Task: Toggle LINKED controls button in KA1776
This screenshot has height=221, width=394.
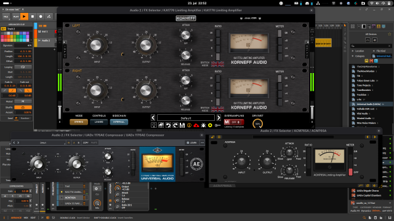Action: [98, 122]
